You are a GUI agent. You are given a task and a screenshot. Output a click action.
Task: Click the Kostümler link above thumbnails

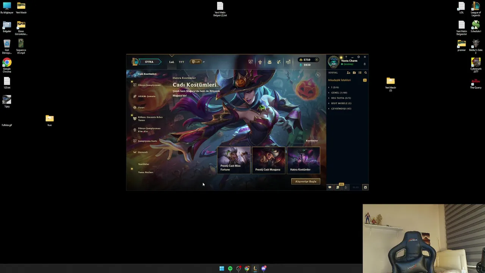312,141
